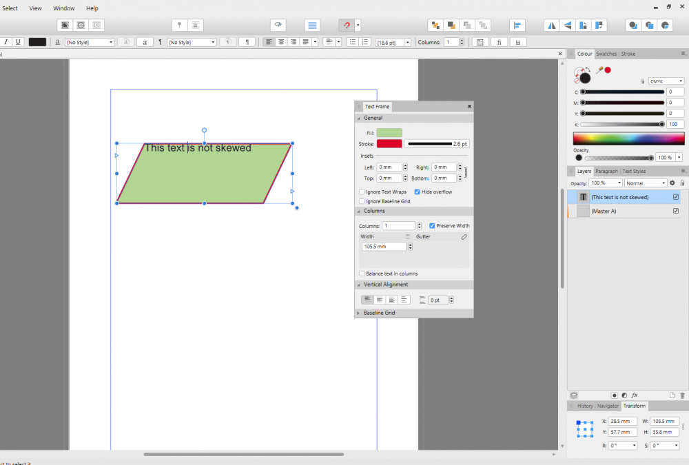Enable Balance text in columns
Viewport: 689px width, 465px height.
click(361, 273)
